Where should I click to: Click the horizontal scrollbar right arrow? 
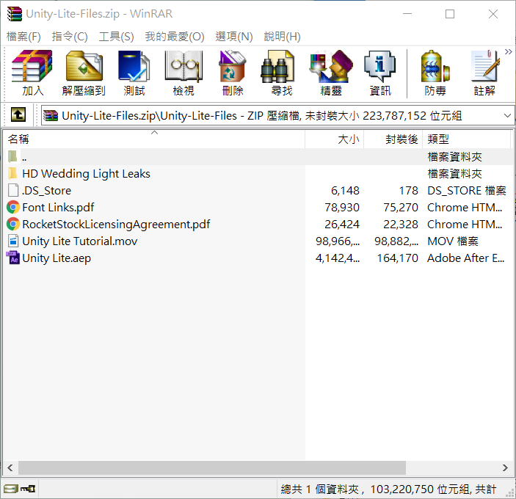(x=505, y=467)
